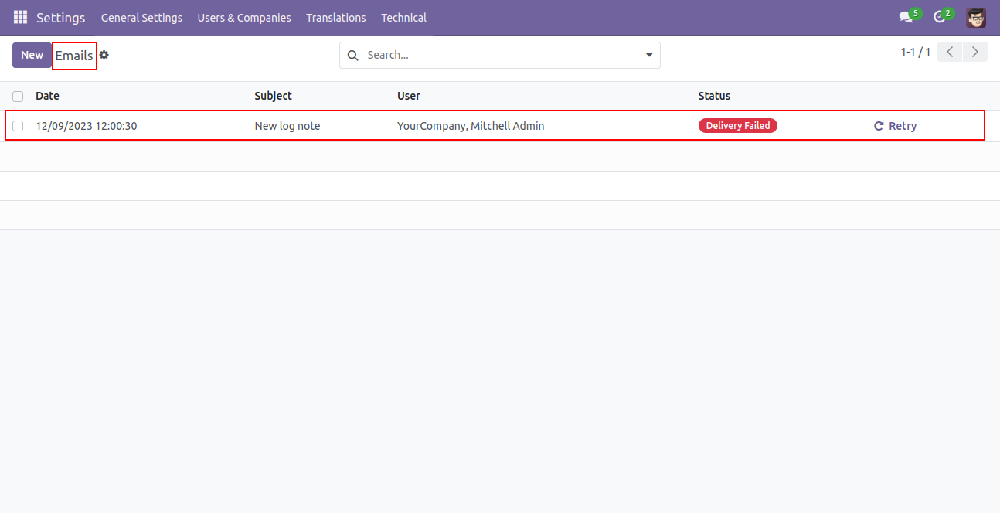Image resolution: width=1000 pixels, height=513 pixels.
Task: Expand the search options dropdown arrow
Action: (x=649, y=55)
